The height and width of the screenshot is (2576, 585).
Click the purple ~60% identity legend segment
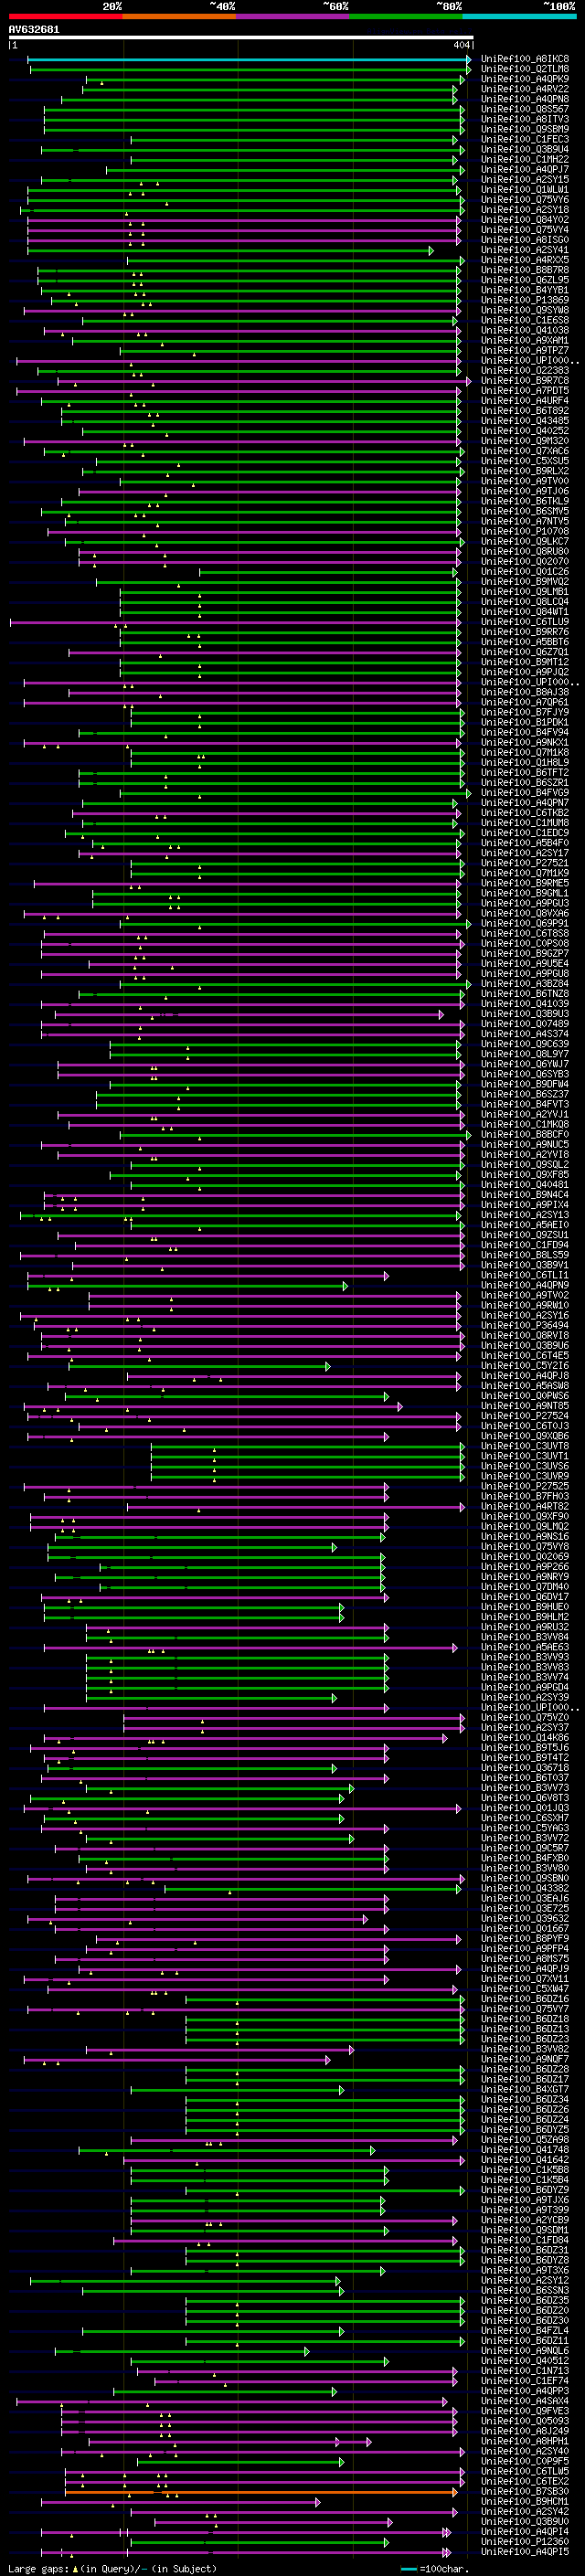tap(292, 16)
